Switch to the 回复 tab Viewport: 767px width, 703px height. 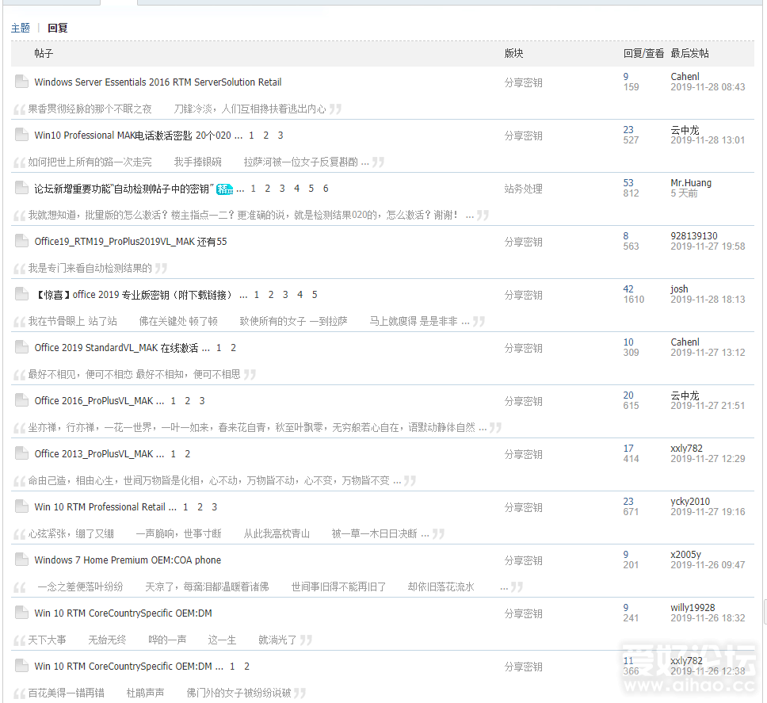[57, 28]
